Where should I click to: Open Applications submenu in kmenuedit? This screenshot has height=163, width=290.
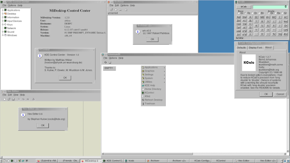tap(153, 67)
